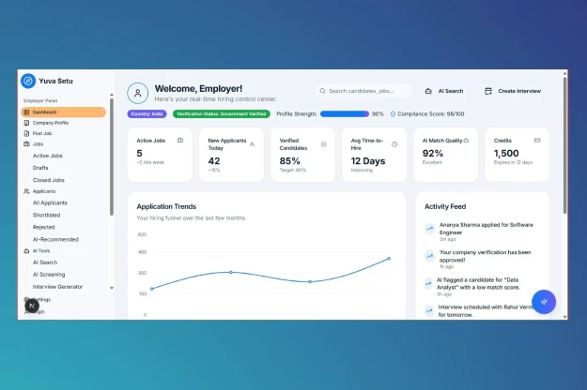Click the employer profile avatar icon

click(x=138, y=93)
